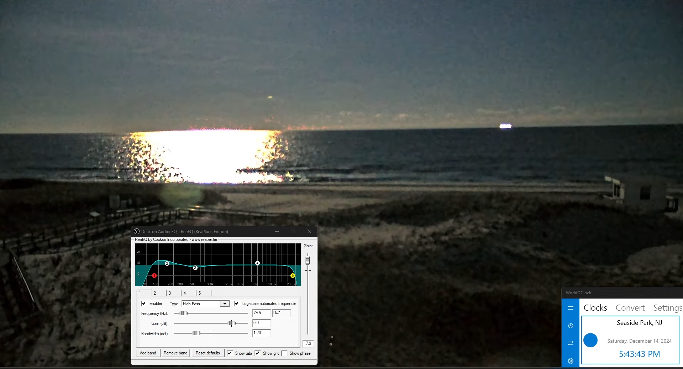This screenshot has width=683, height=369.
Task: Click the master gain value field 7.9
Action: click(x=308, y=343)
